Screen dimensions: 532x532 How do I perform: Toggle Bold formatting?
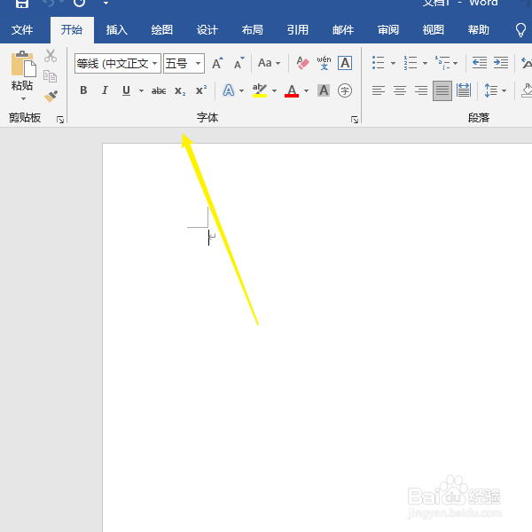pyautogui.click(x=83, y=90)
